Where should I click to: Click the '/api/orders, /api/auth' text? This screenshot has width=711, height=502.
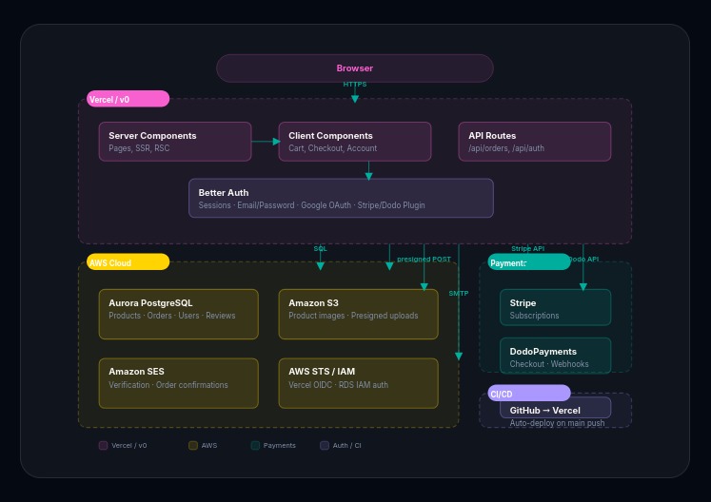[x=506, y=148]
